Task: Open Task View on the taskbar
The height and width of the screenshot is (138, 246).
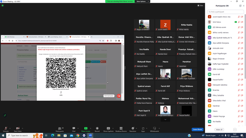Action: 46,135
